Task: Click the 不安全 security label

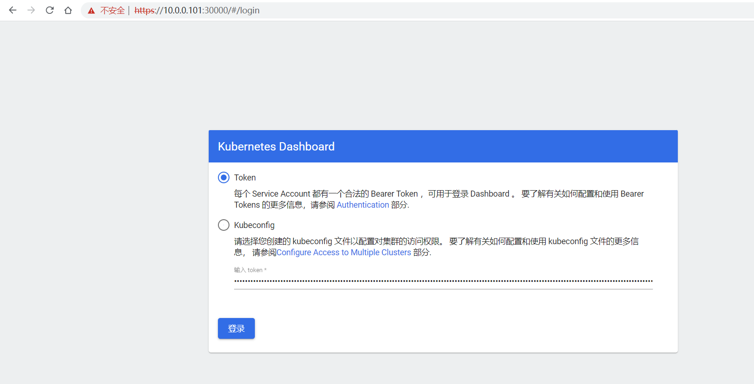Action: [113, 10]
